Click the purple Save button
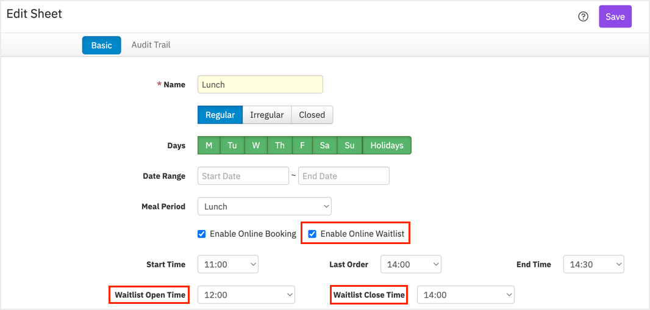This screenshot has width=650, height=310. 615,16
